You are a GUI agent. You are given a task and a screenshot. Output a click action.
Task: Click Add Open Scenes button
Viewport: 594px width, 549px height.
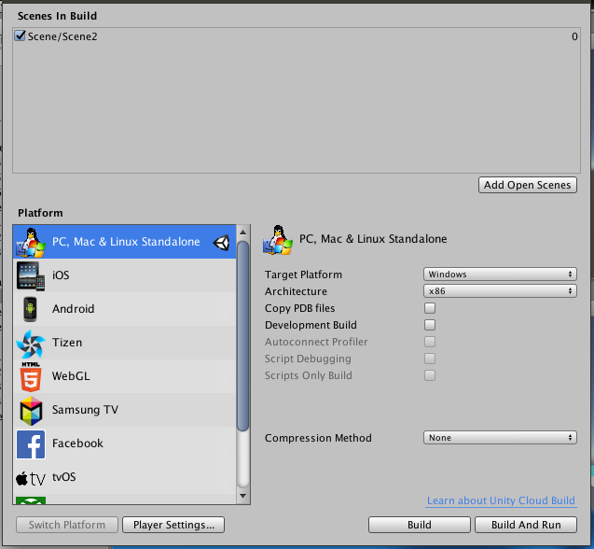(x=528, y=185)
